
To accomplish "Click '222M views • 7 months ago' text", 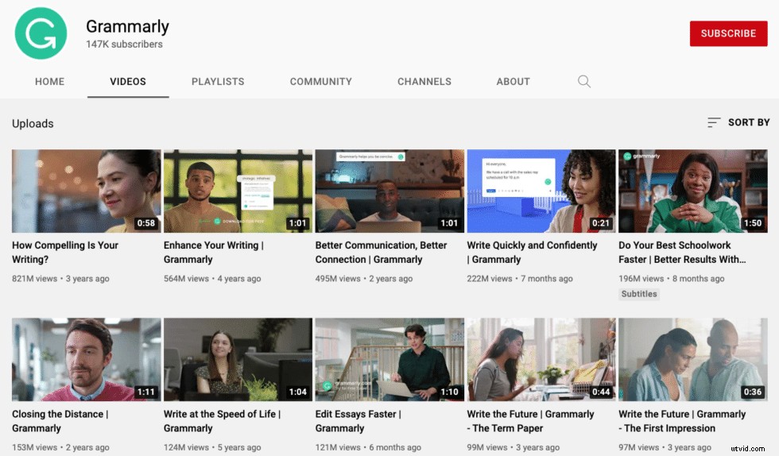I will pyautogui.click(x=520, y=279).
